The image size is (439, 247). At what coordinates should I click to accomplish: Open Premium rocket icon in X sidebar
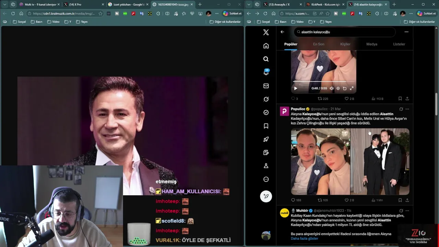(266, 139)
